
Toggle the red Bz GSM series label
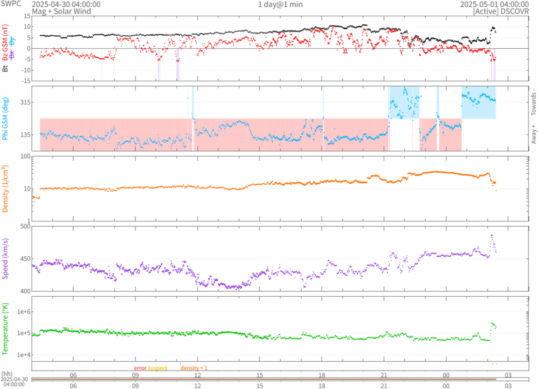coord(5,44)
